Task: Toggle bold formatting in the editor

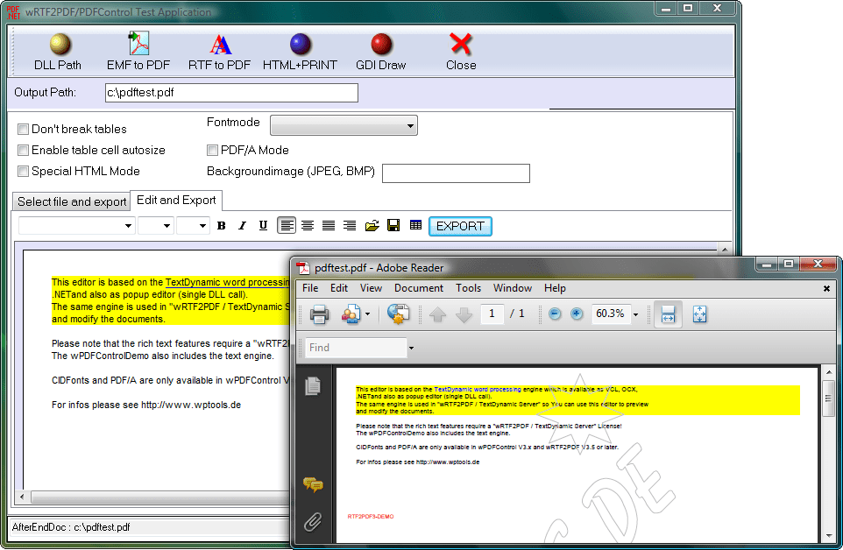Action: [x=221, y=226]
